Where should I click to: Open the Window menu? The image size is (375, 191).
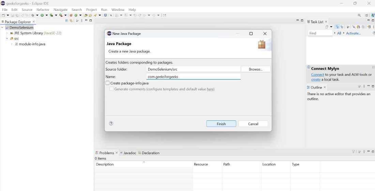(118, 10)
